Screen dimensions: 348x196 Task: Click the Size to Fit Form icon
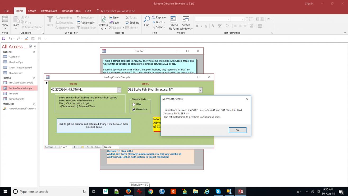[x=173, y=19]
